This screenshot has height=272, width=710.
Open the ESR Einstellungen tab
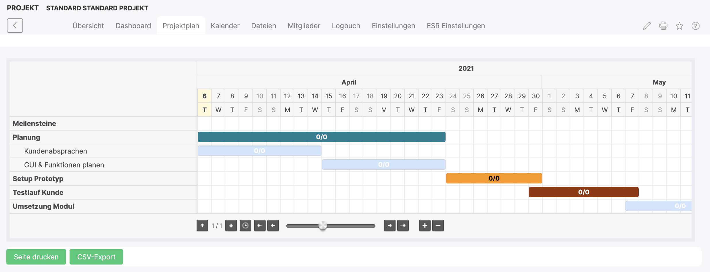tap(456, 26)
